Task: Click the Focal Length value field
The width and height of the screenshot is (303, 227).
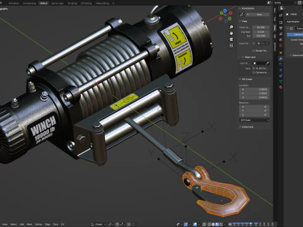Action: pyautogui.click(x=261, y=27)
